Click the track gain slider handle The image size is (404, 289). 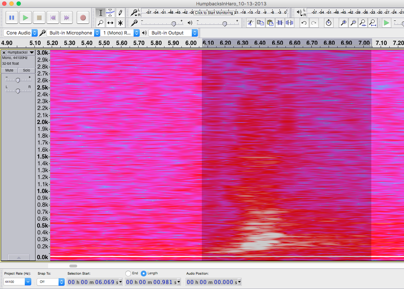(x=18, y=80)
